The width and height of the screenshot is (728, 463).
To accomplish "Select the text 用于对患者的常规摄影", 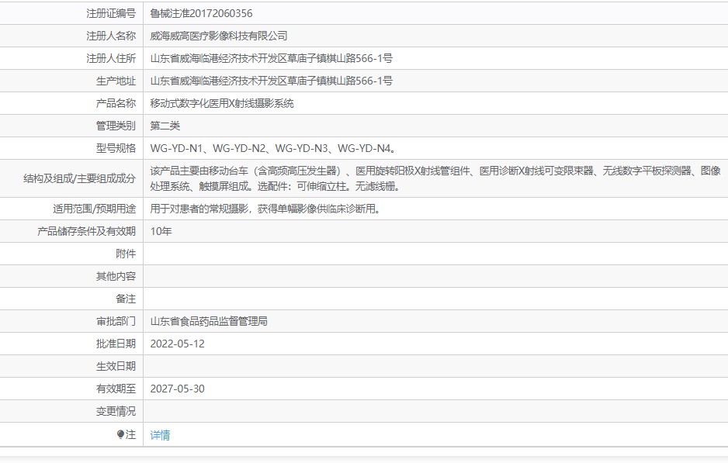I will [199, 209].
